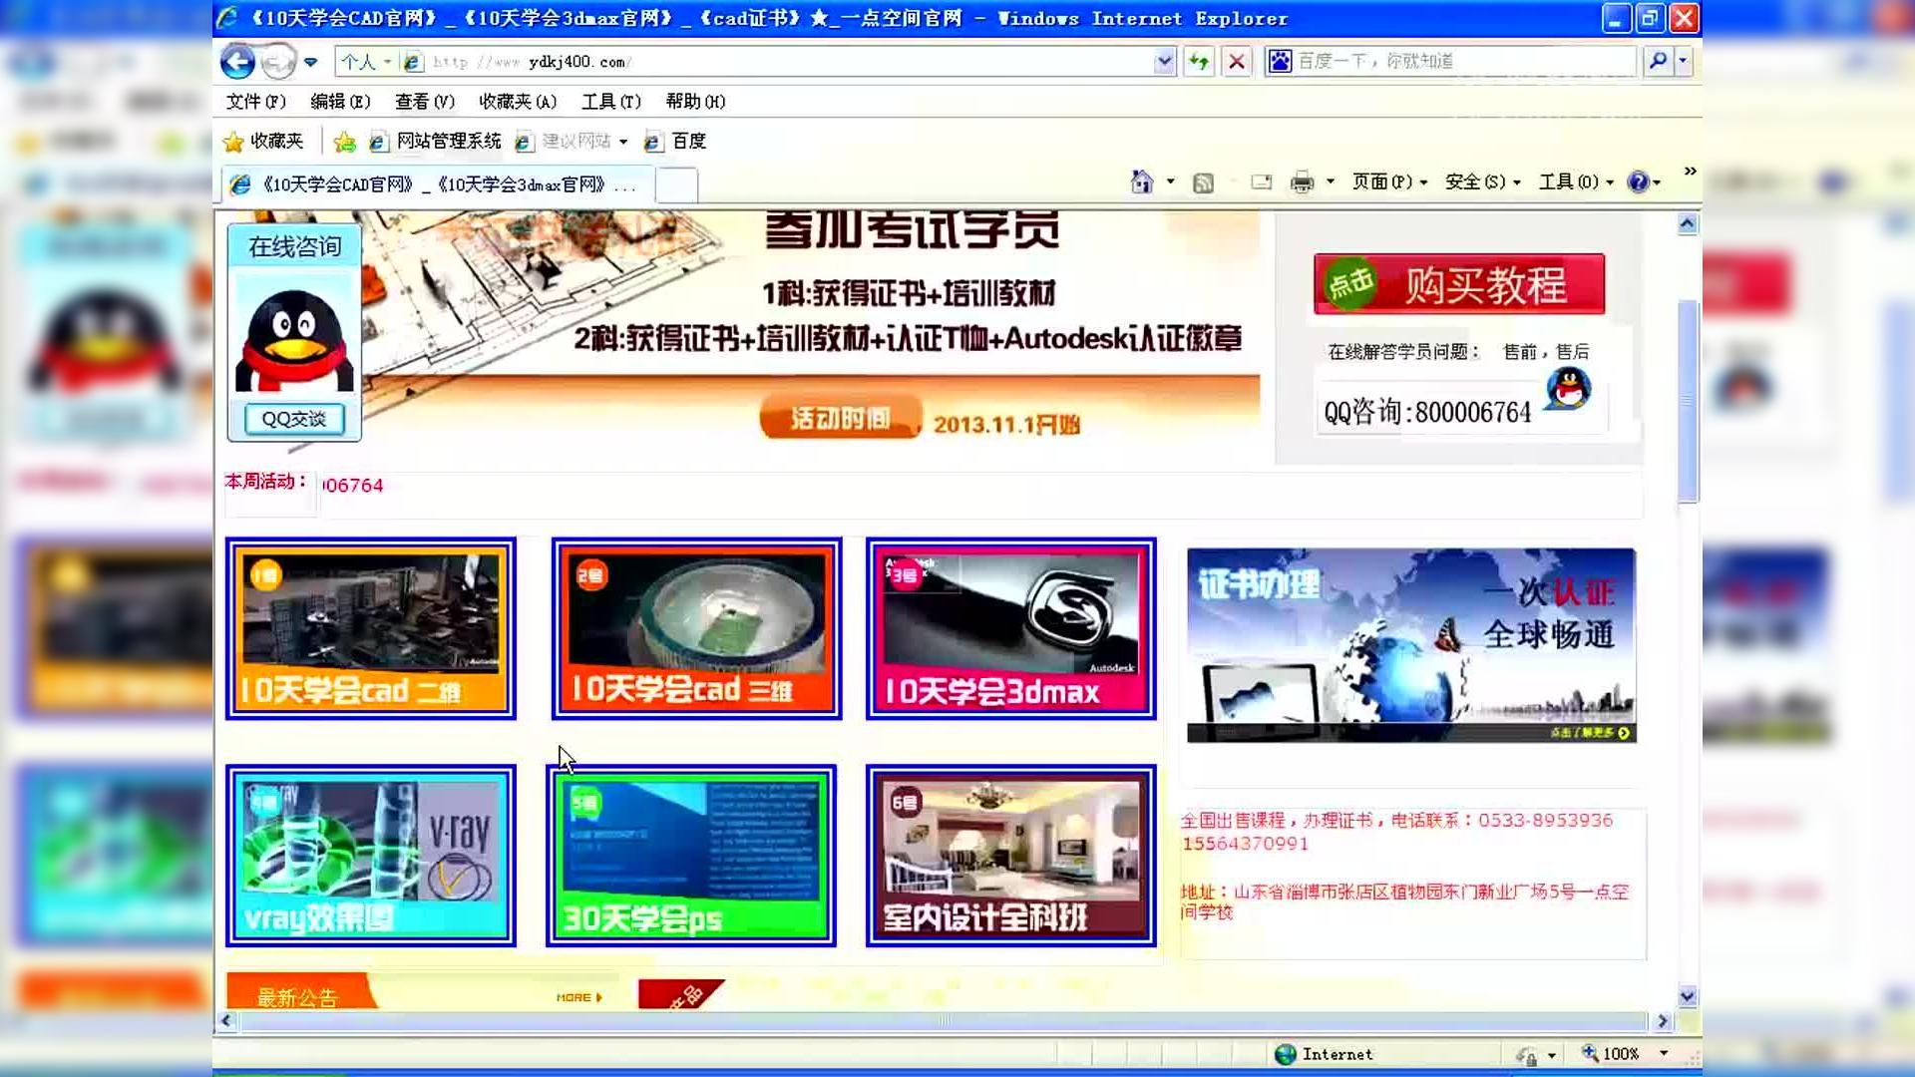Click the Print icon in command bar
Screen dimensions: 1915x1077
pyautogui.click(x=1302, y=182)
